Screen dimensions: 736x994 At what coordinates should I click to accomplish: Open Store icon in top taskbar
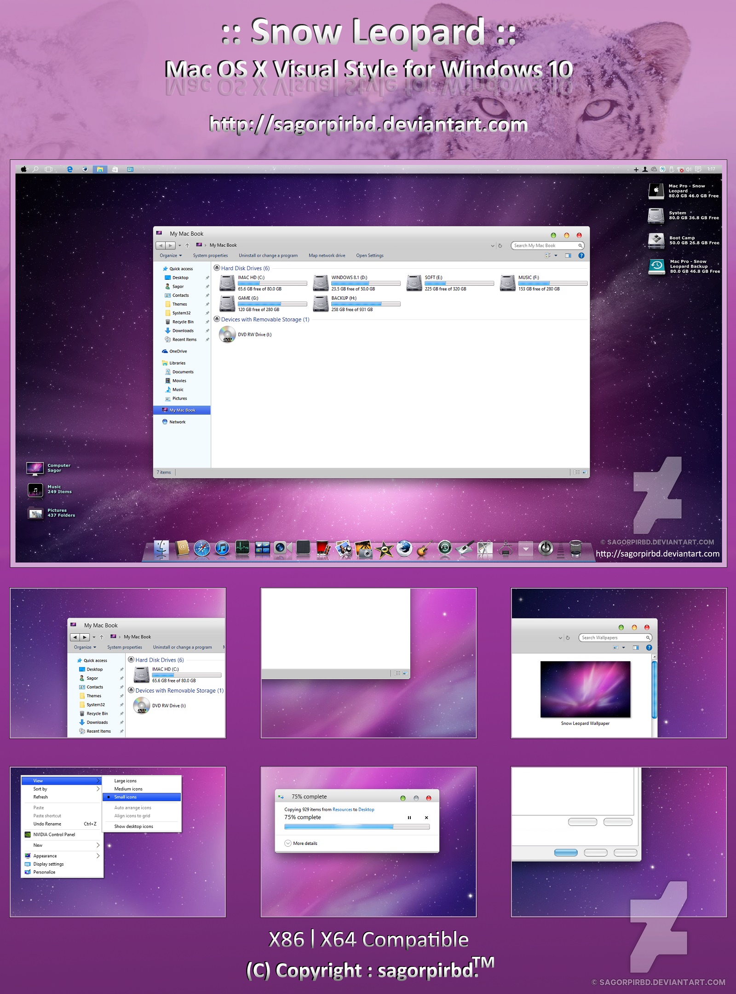click(115, 169)
